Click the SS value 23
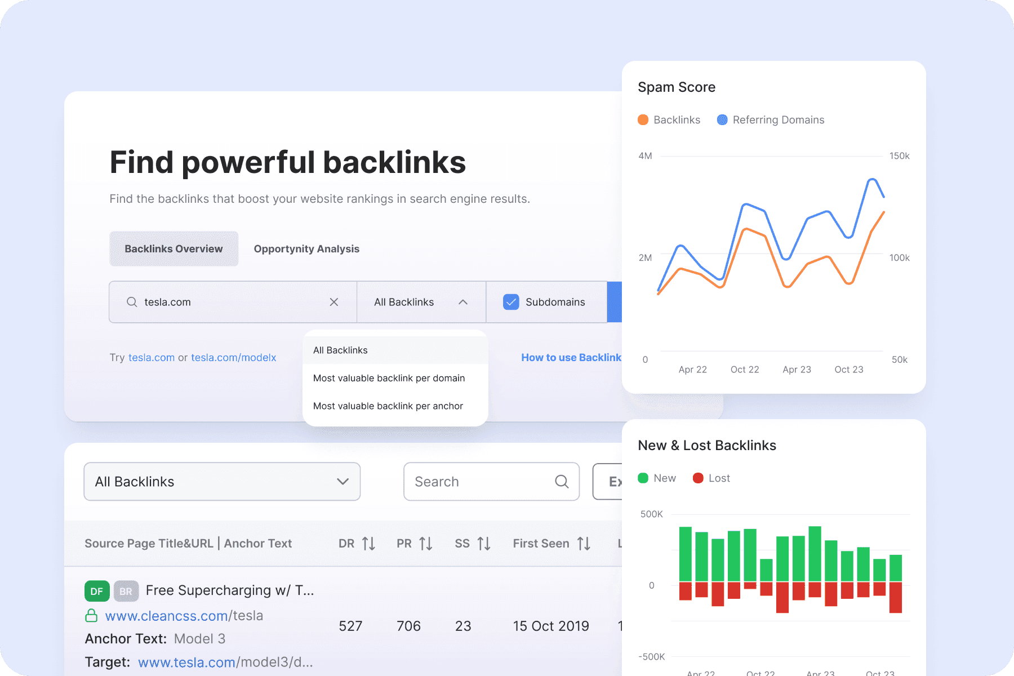This screenshot has width=1014, height=676. tap(463, 626)
